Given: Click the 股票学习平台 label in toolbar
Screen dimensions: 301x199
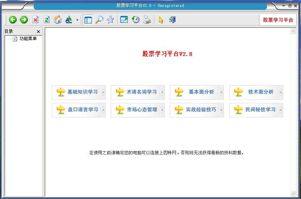Looking at the screenshot, I should 278,20.
